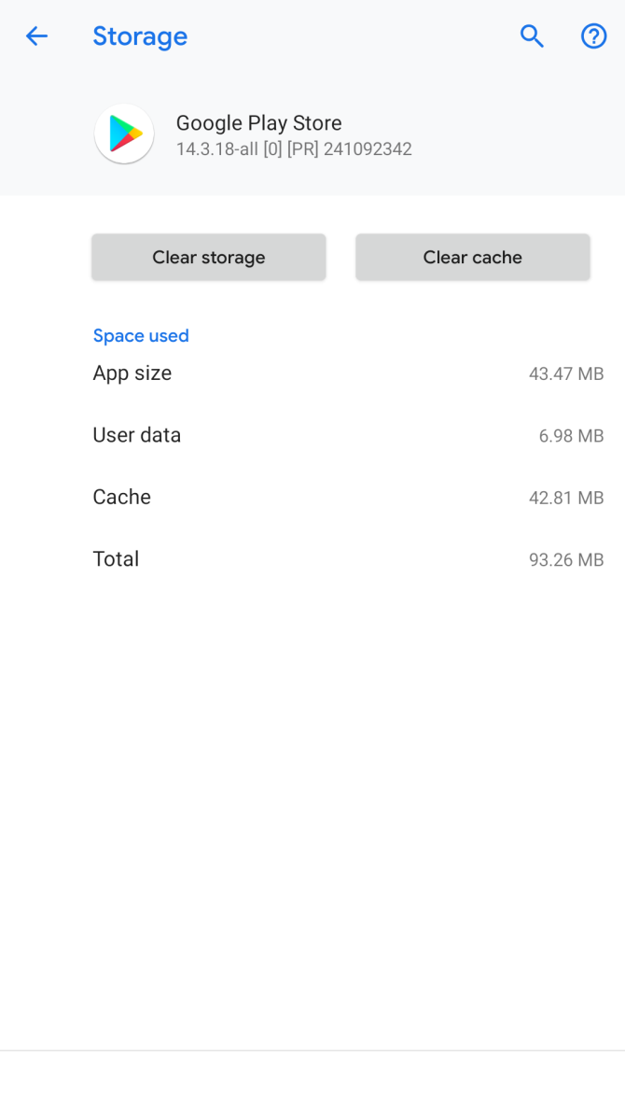Click the Clear storage button
Viewport: 625px width, 1112px height.
click(x=208, y=257)
